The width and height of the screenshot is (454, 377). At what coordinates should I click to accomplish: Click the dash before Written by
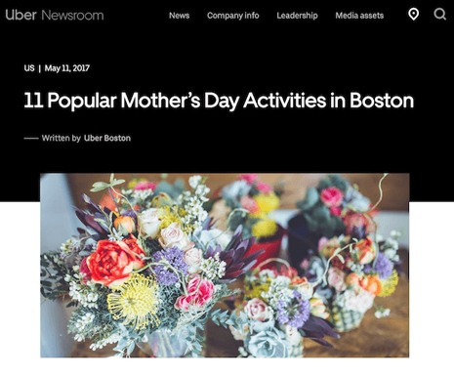(x=31, y=139)
